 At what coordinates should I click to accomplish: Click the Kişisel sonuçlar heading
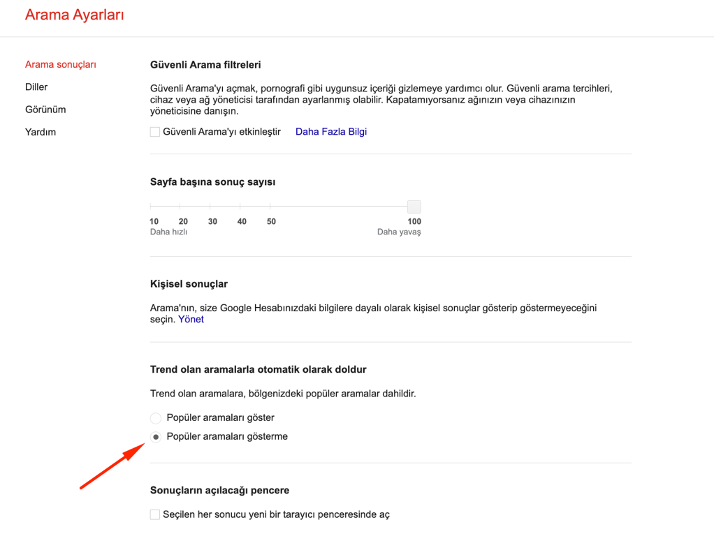189,284
